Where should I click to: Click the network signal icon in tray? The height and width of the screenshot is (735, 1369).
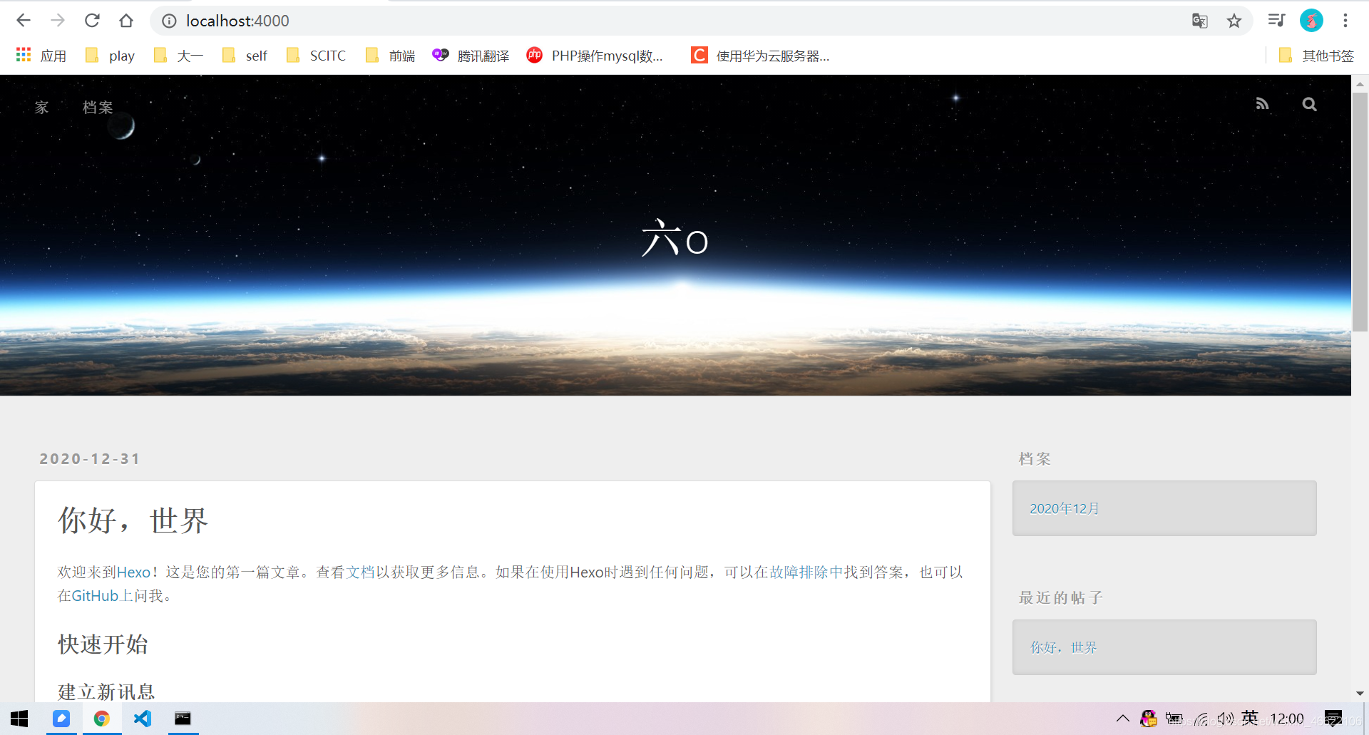click(x=1201, y=719)
